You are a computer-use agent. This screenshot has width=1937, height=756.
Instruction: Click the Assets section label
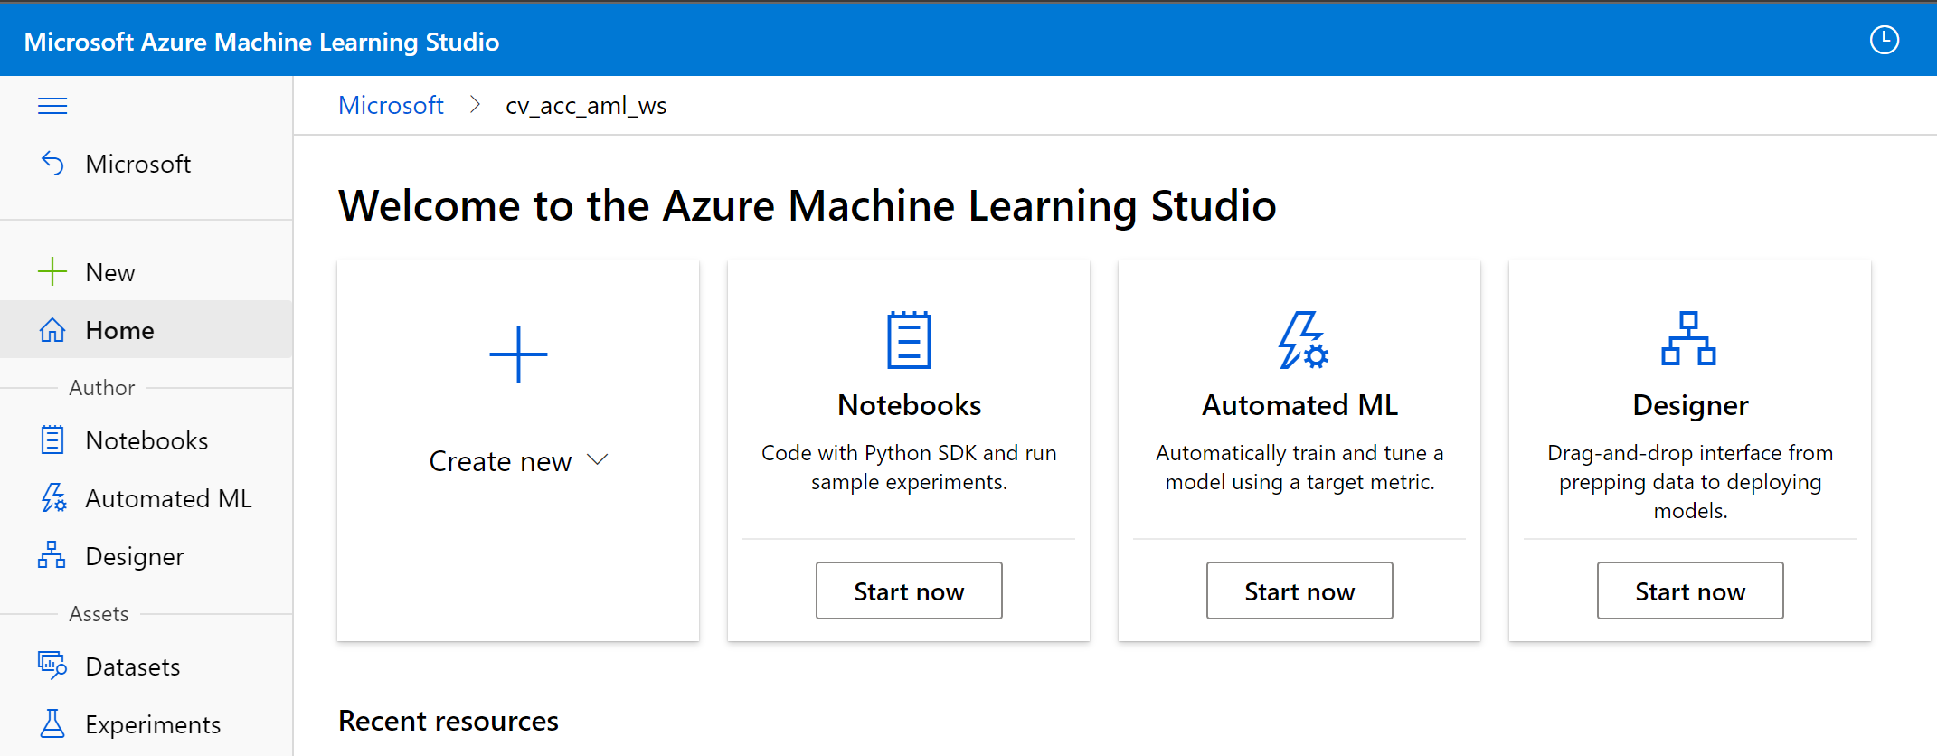tap(99, 614)
